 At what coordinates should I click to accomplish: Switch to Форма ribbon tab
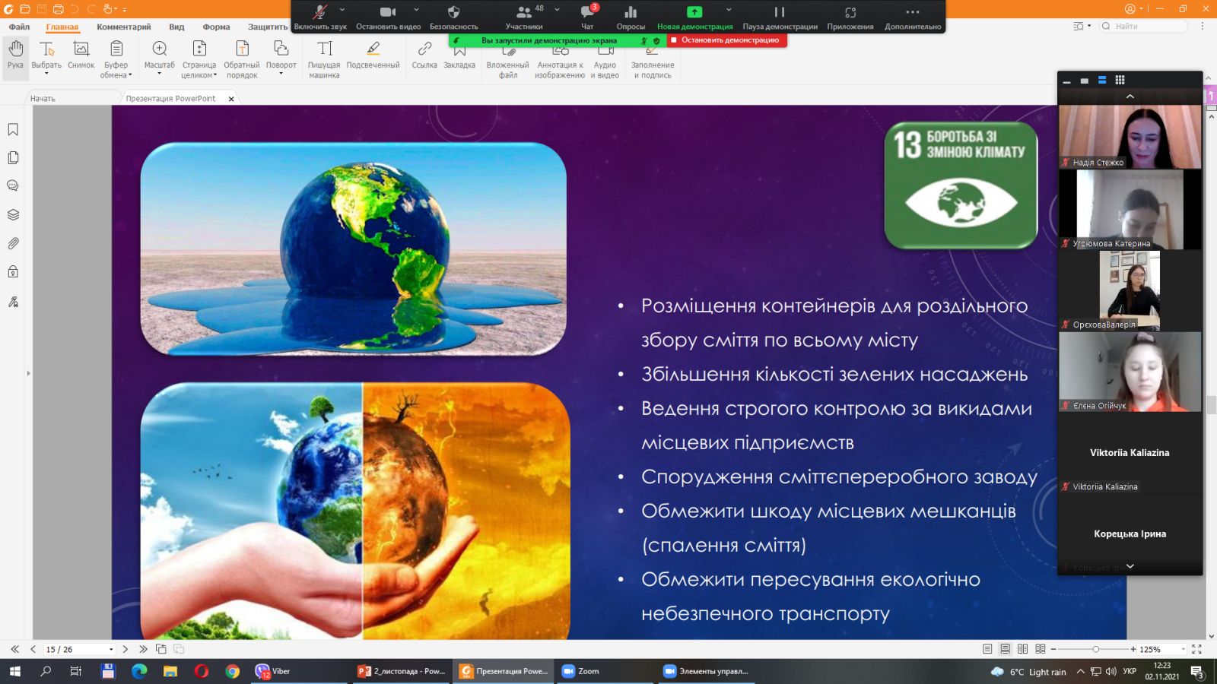pos(216,27)
